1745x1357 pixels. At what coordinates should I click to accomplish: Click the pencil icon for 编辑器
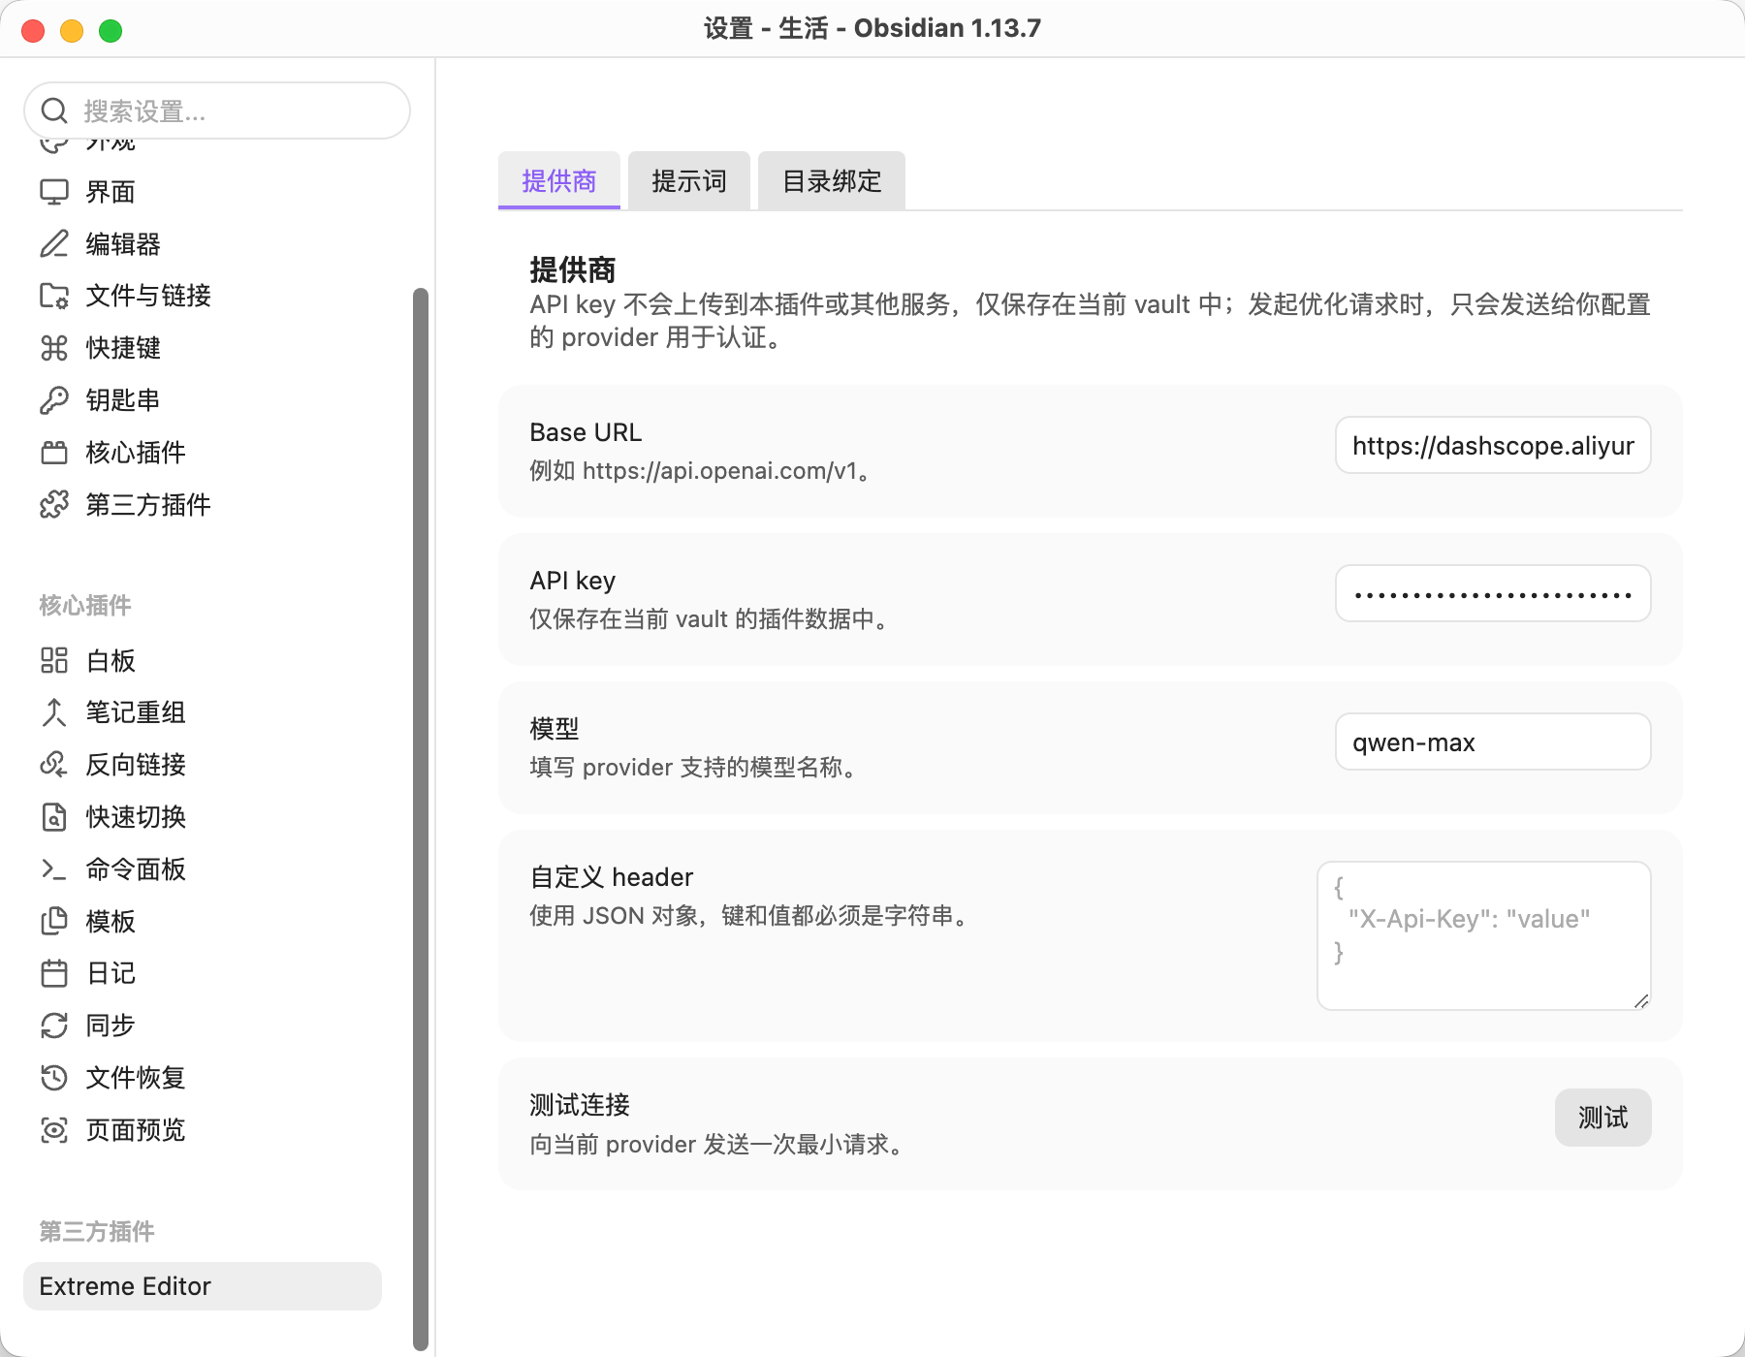(54, 243)
